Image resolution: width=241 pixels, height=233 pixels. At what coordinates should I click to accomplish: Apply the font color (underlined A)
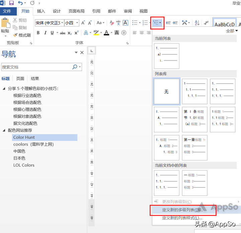pyautogui.click(x=106, y=33)
